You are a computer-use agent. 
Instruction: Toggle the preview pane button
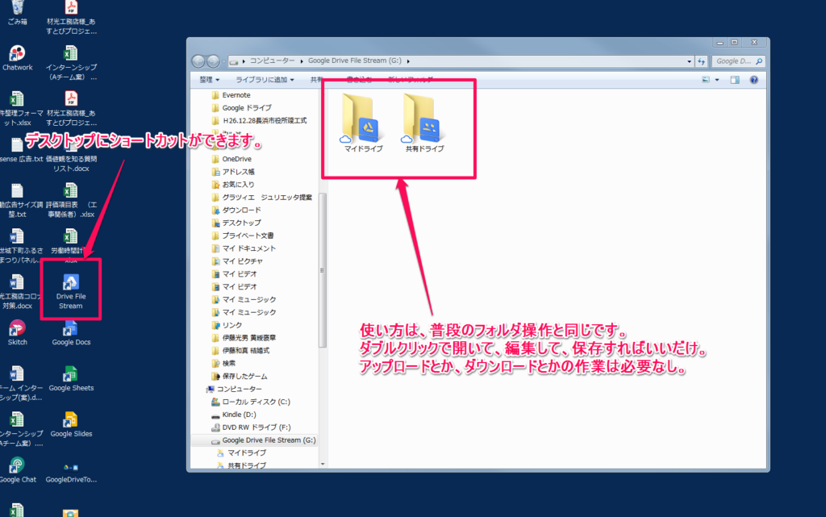pos(735,80)
